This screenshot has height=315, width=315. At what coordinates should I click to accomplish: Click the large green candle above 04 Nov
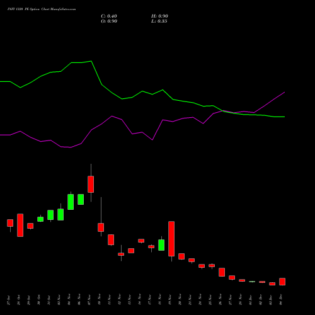tap(71, 202)
